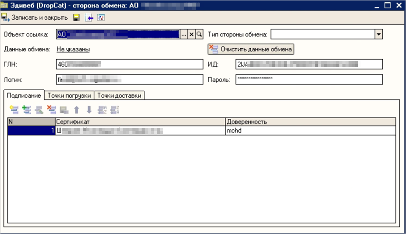Screen dimensions: 406x234
Task: Click the 'N' column header
Action: point(31,122)
